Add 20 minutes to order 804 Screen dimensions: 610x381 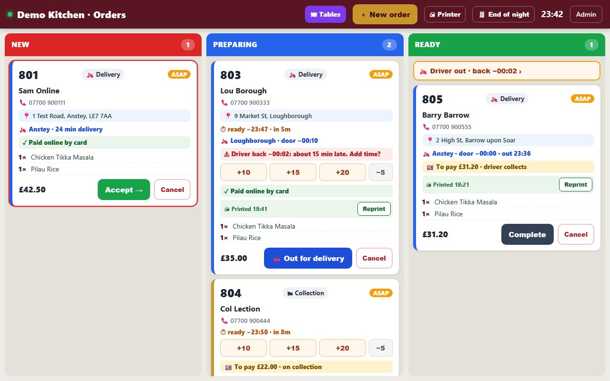[x=343, y=348]
